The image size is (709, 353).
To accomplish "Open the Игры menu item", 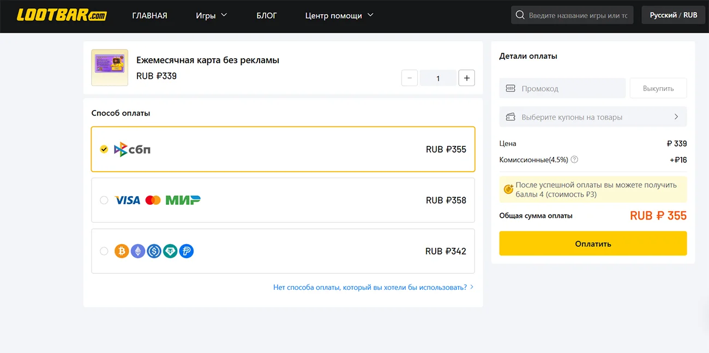I will [x=206, y=15].
